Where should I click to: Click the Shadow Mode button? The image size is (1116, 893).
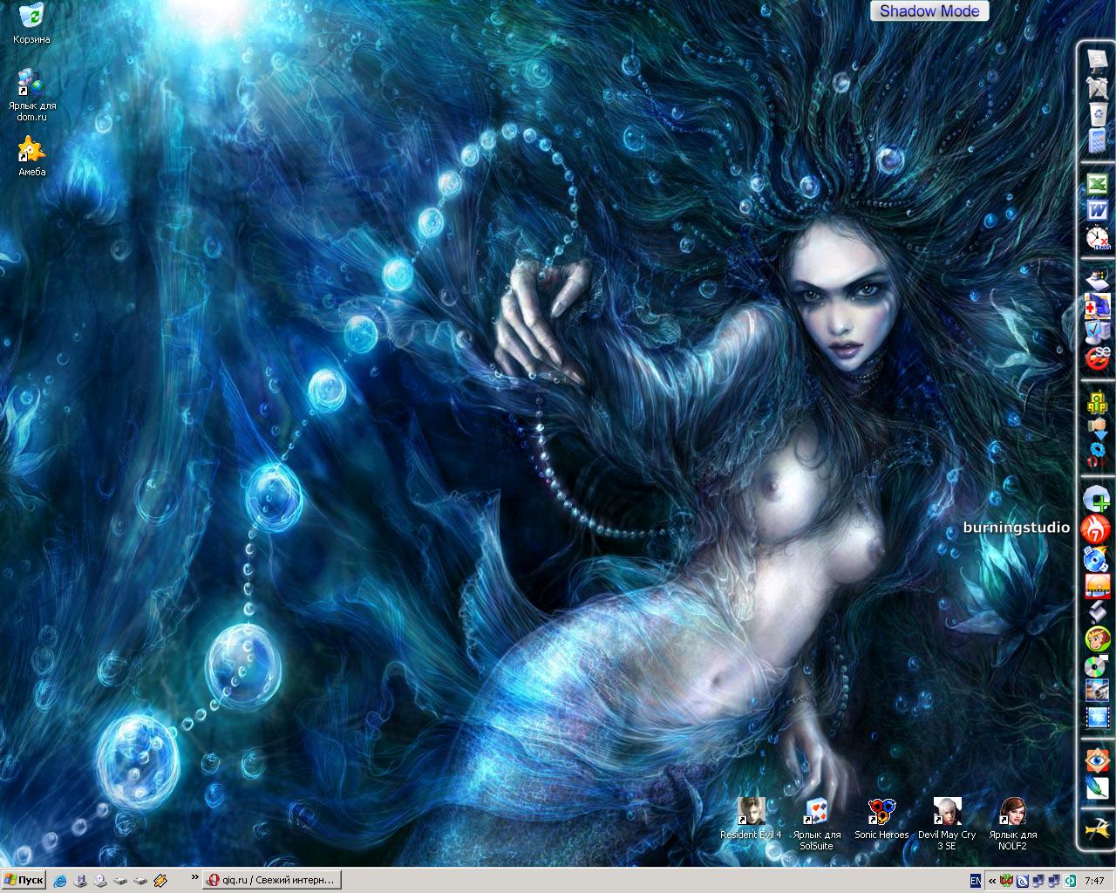point(929,10)
